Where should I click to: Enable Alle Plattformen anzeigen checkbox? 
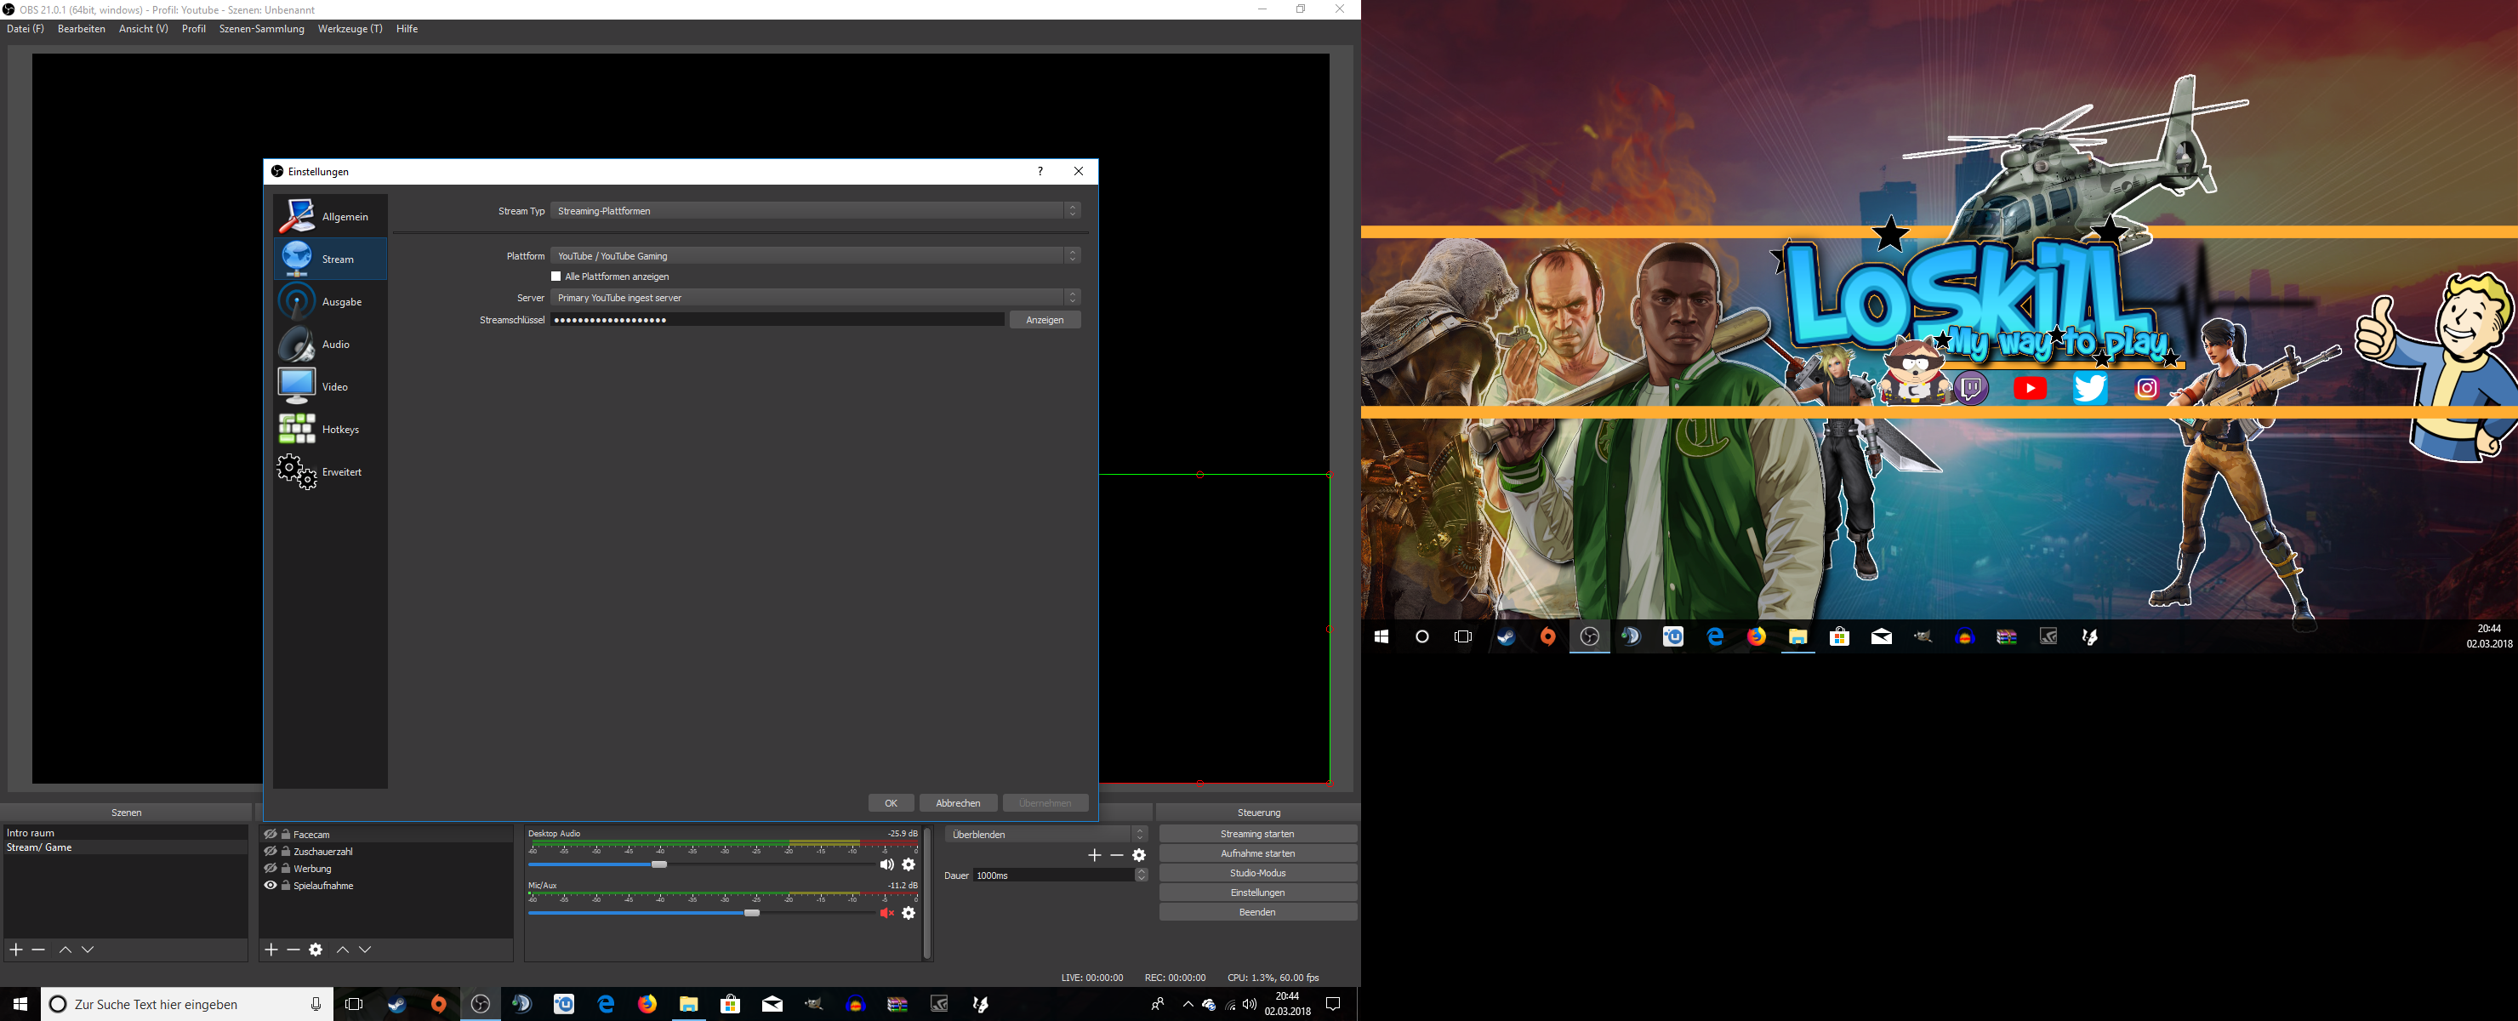pyautogui.click(x=556, y=277)
